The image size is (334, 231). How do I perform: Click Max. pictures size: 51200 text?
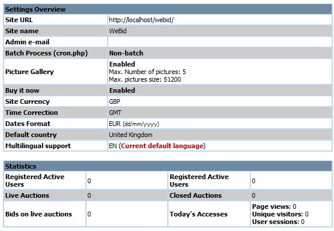145,79
